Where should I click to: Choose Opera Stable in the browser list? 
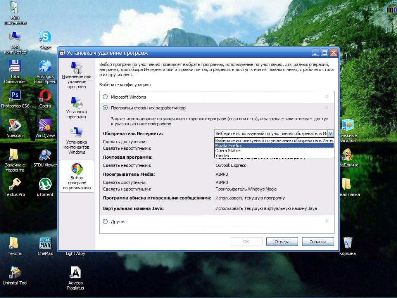point(227,151)
